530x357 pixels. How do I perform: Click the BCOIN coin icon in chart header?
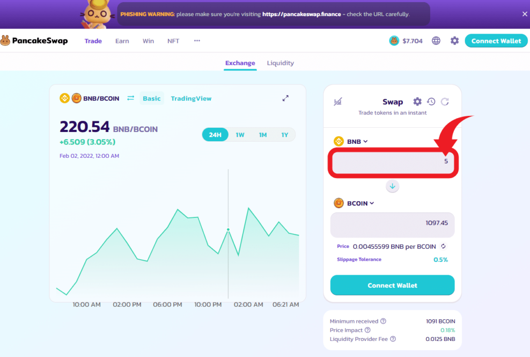point(77,98)
